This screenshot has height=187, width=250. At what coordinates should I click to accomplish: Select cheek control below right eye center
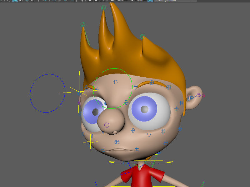click(149, 135)
